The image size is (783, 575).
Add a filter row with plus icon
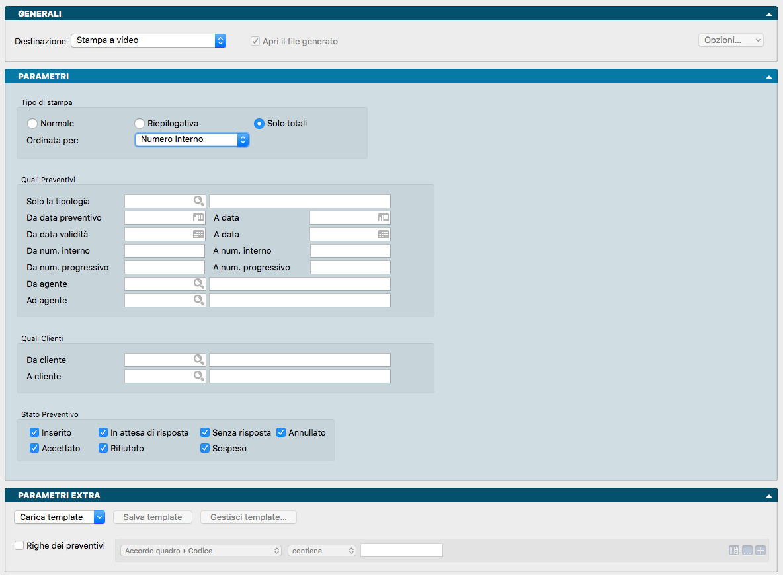[760, 551]
